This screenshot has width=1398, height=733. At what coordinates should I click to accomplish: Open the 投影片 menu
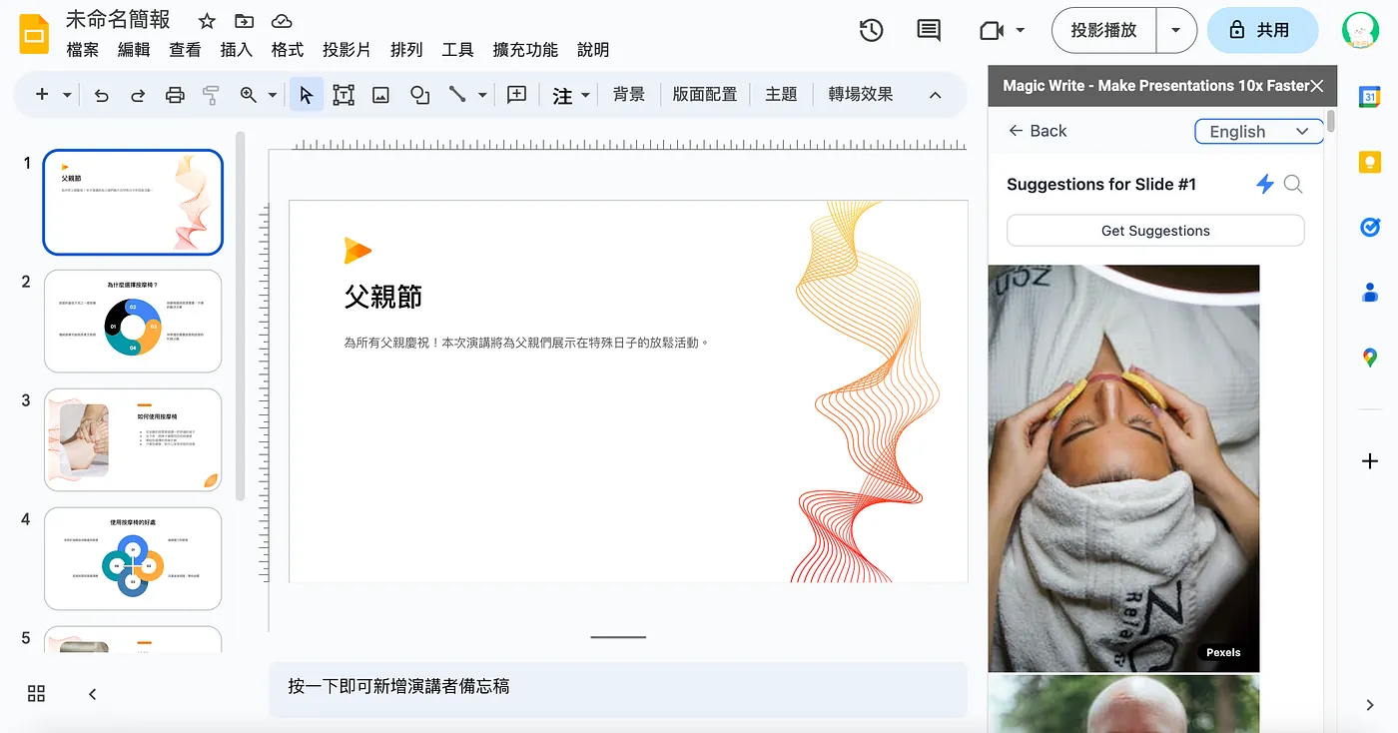point(347,50)
